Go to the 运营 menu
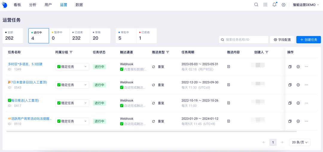The image size is (323, 152). [x=64, y=5]
